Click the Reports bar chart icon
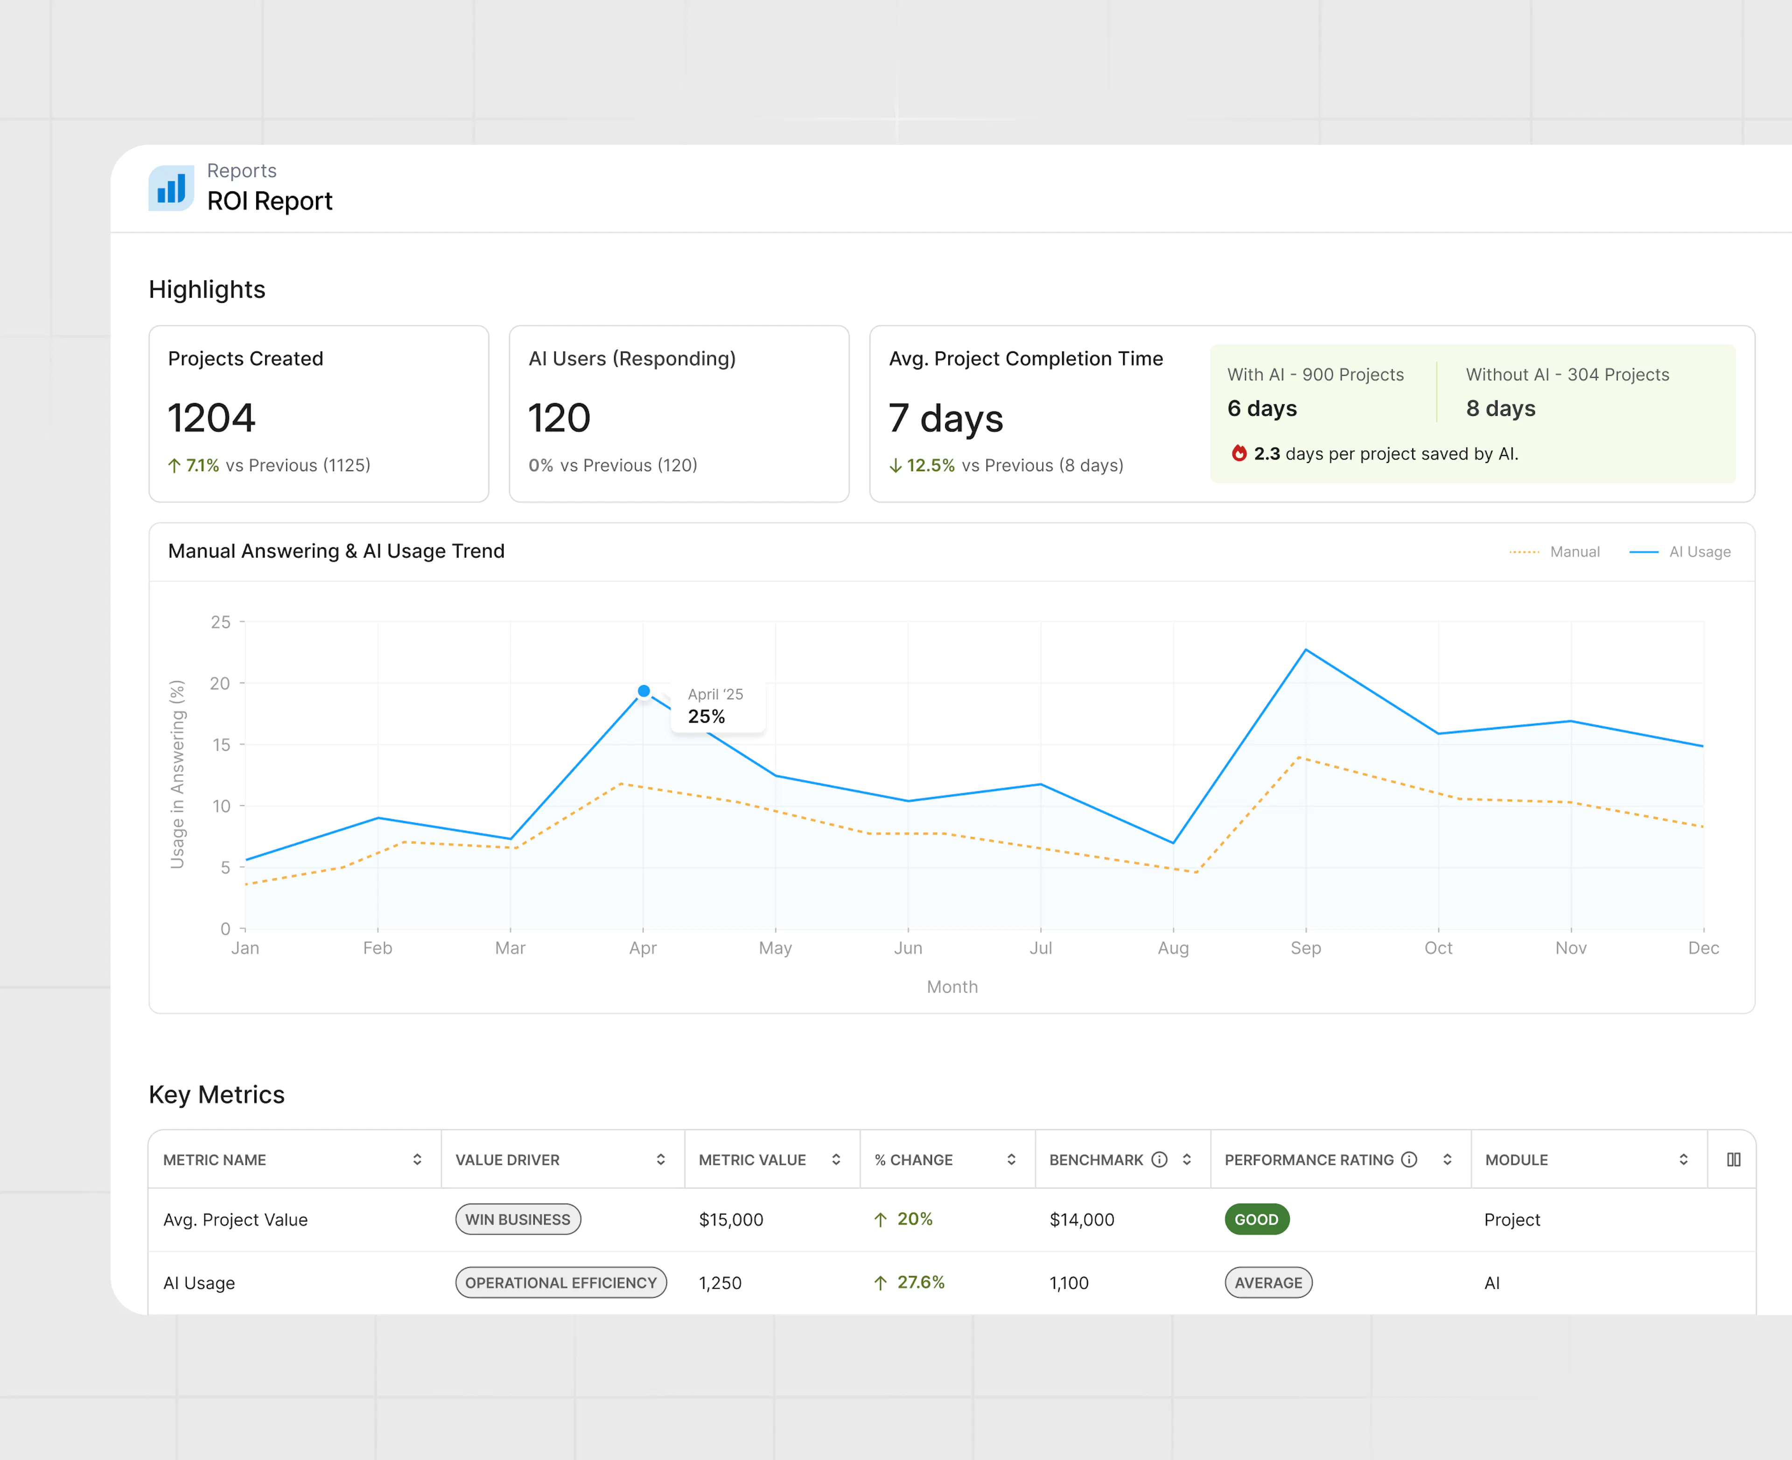The image size is (1792, 1460). pyautogui.click(x=171, y=188)
